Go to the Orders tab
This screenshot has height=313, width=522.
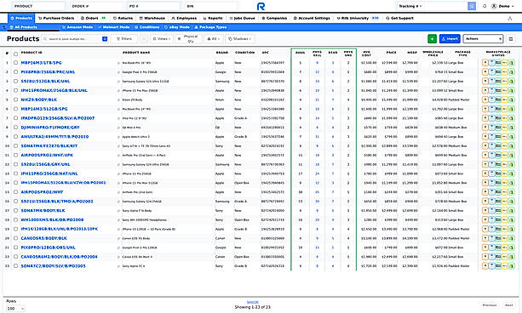93,19
